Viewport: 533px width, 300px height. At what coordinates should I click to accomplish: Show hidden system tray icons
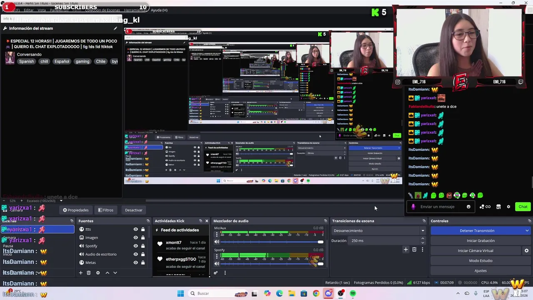(x=458, y=293)
